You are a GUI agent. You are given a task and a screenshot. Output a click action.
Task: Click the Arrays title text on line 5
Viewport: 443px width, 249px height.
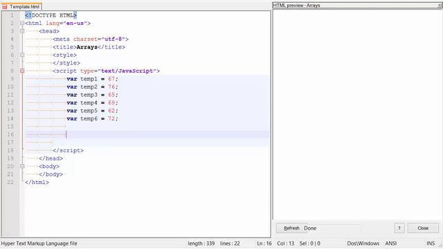tap(87, 47)
